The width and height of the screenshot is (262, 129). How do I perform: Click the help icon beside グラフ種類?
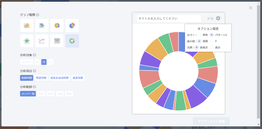coord(37,15)
